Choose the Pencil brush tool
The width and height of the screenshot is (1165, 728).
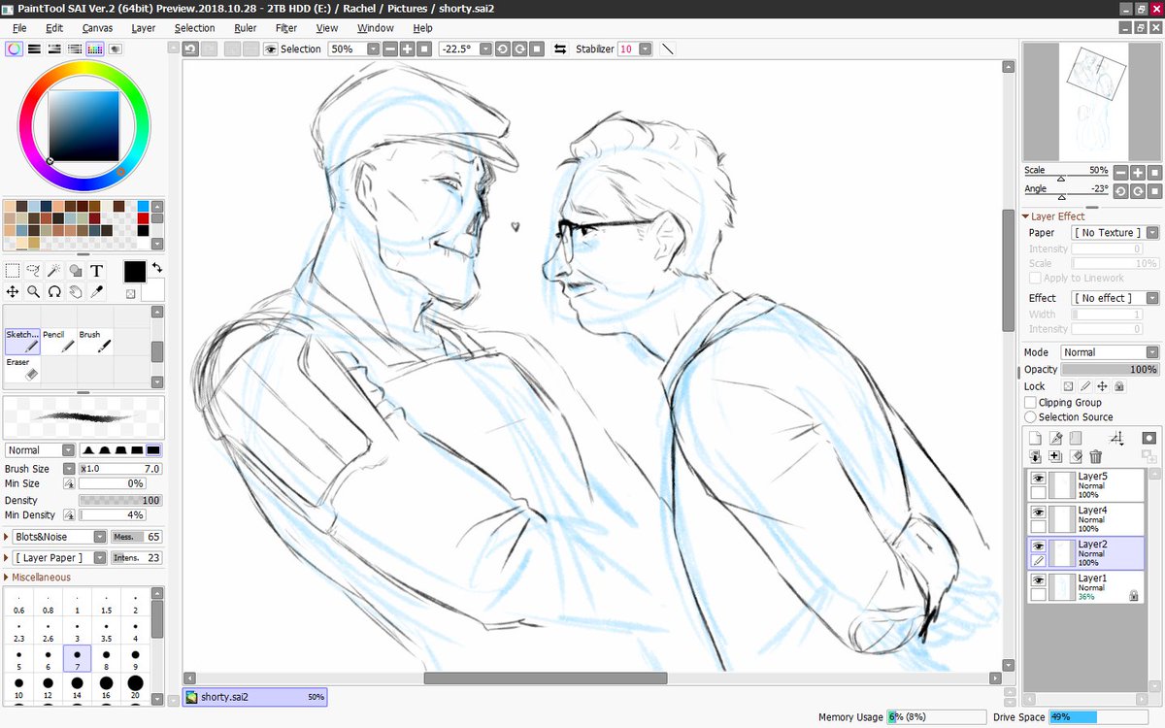58,341
